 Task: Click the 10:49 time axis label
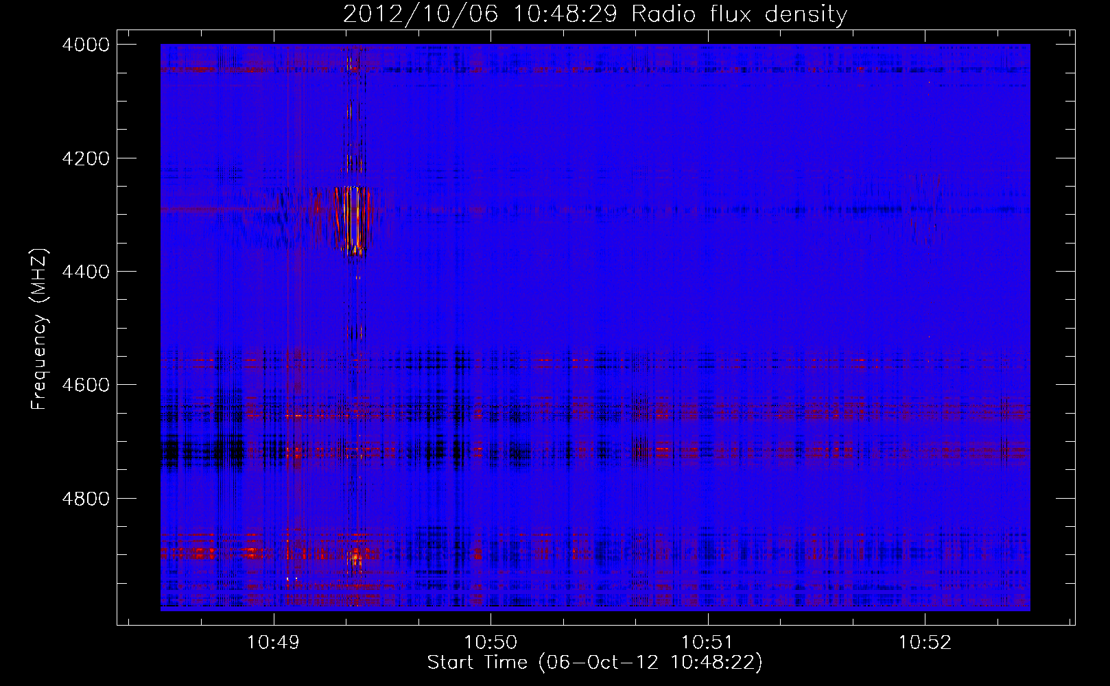[274, 643]
